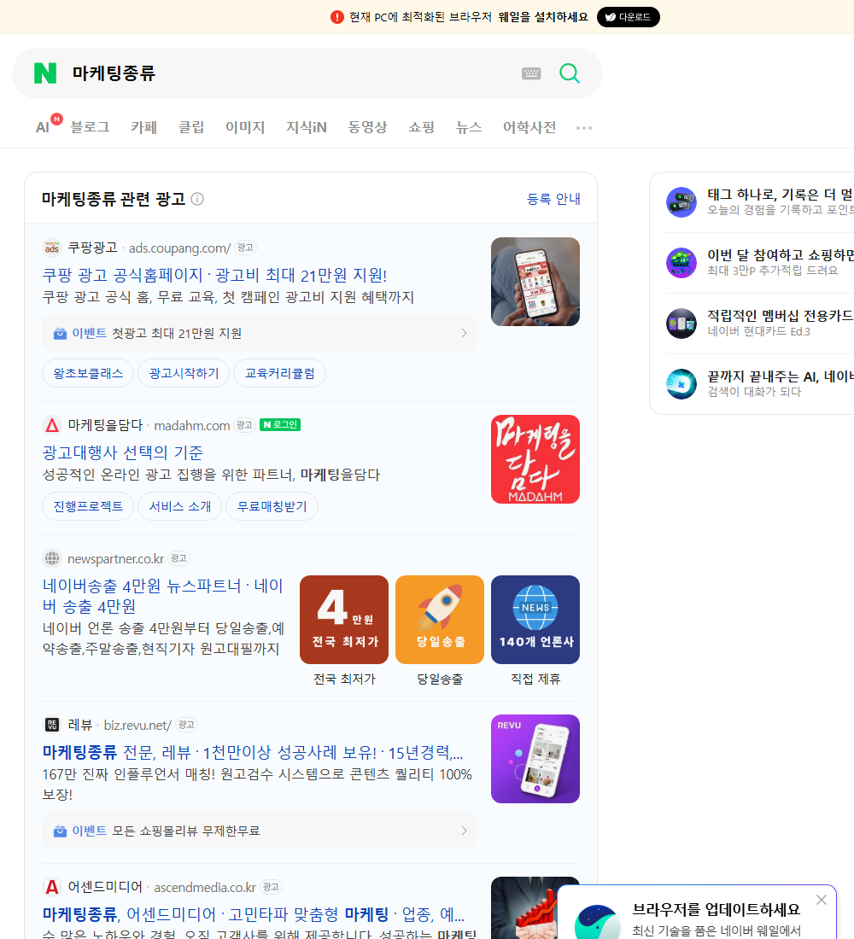Viewport: 854px width, 939px height.
Task: Click the N 로그인 green badge
Action: click(x=280, y=424)
